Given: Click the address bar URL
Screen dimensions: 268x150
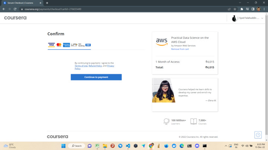Looking at the screenshot, I should [x=53, y=9].
